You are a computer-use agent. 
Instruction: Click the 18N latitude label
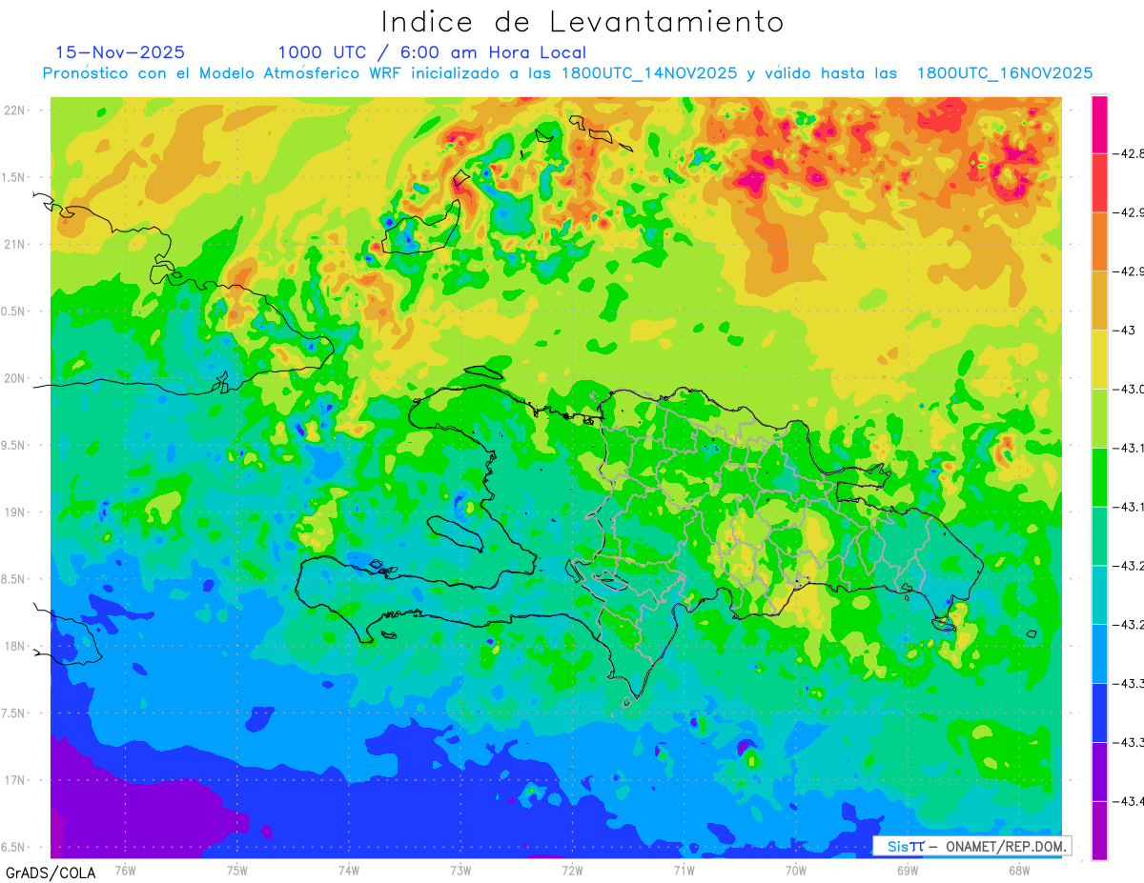point(14,647)
